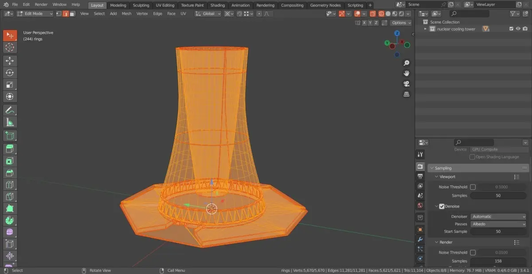The height and width of the screenshot is (274, 532).
Task: Open the Object properties tab
Action: coord(420,229)
